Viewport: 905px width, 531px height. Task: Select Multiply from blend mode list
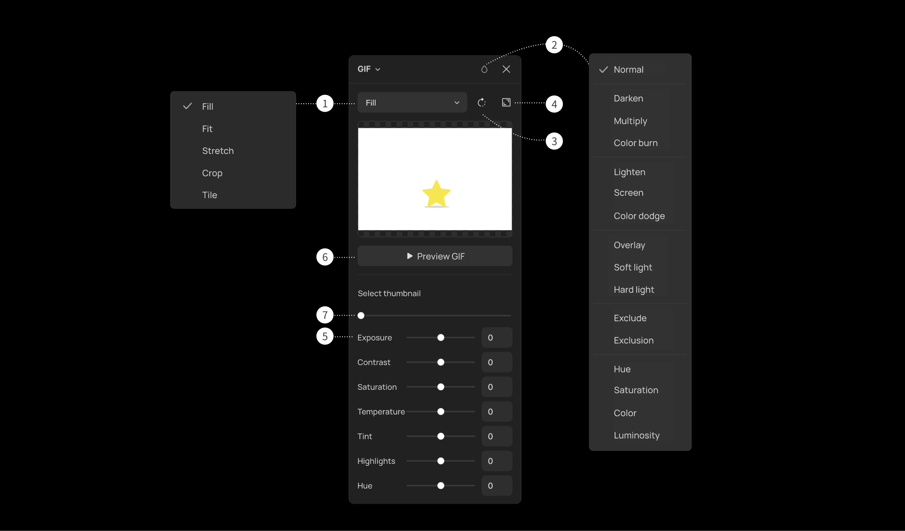click(x=630, y=121)
